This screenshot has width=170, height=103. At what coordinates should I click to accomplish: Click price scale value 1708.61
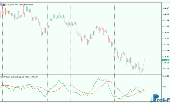[x=166, y=63]
